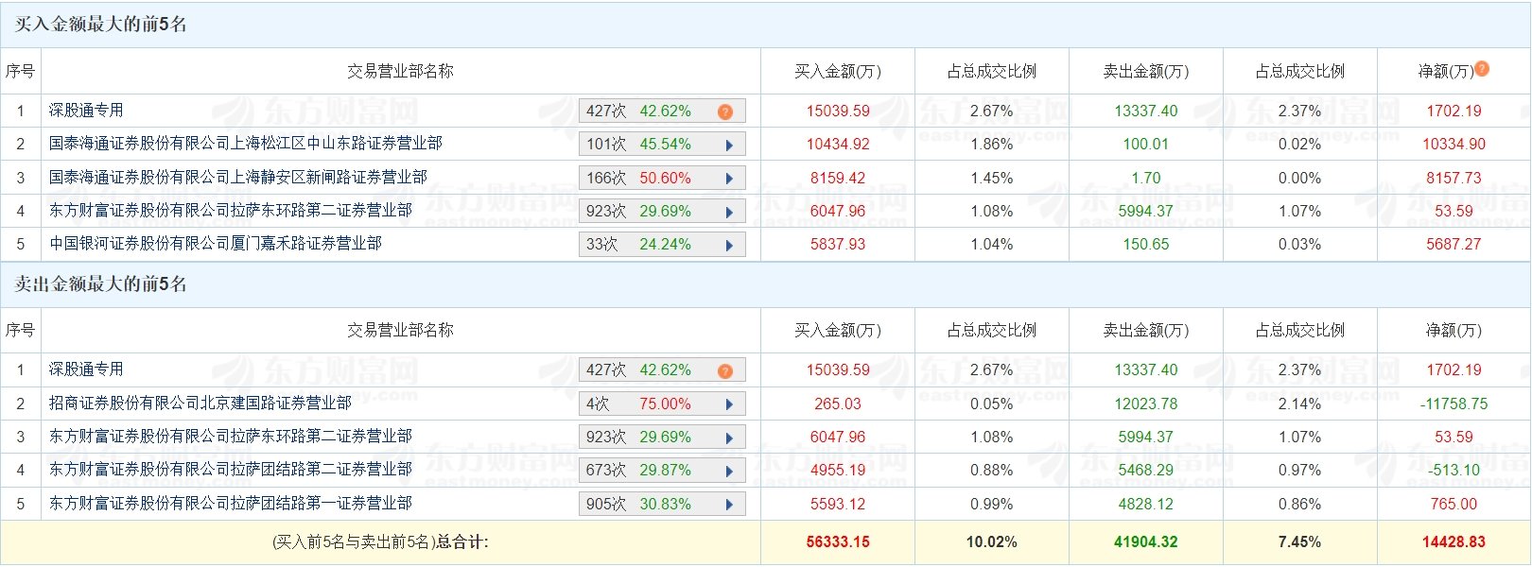This screenshot has height=567, width=1532.
Task: Open 东方财富证券拉萨团结路第二证券营业部 link
Action: 231,469
